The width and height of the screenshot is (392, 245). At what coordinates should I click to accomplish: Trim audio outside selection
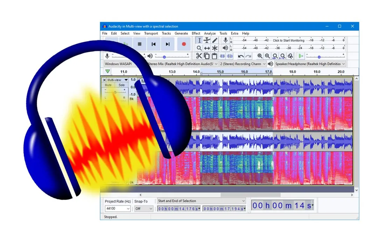222,56
